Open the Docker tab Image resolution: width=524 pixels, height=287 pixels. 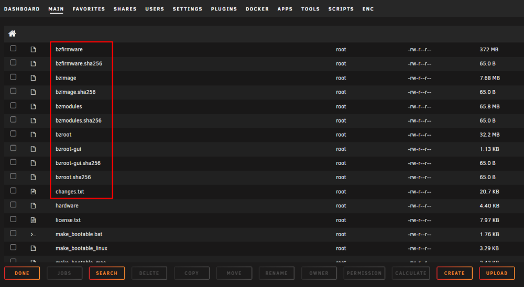coord(257,9)
